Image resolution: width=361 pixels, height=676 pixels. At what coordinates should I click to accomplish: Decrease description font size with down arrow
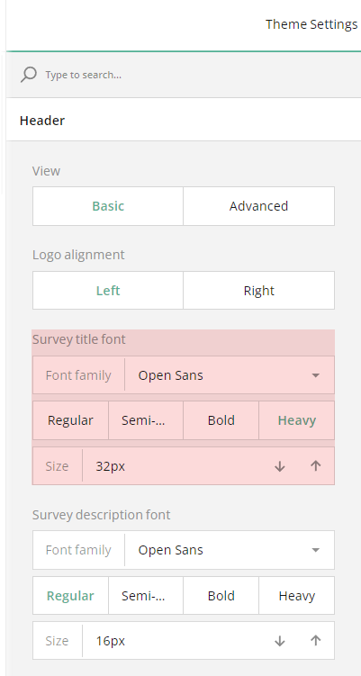point(280,641)
